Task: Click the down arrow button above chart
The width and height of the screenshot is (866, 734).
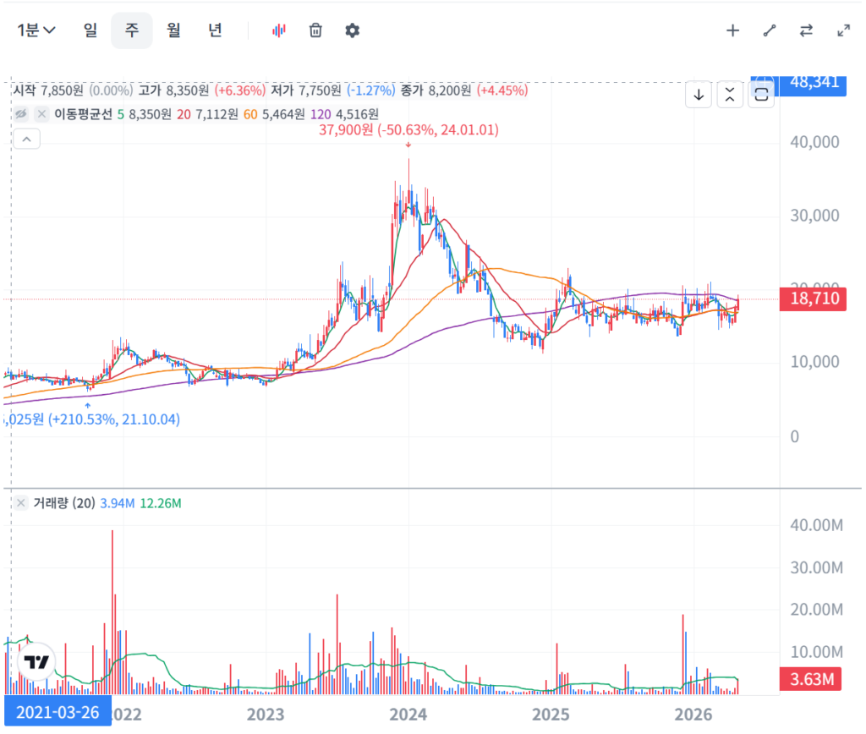Action: (699, 95)
